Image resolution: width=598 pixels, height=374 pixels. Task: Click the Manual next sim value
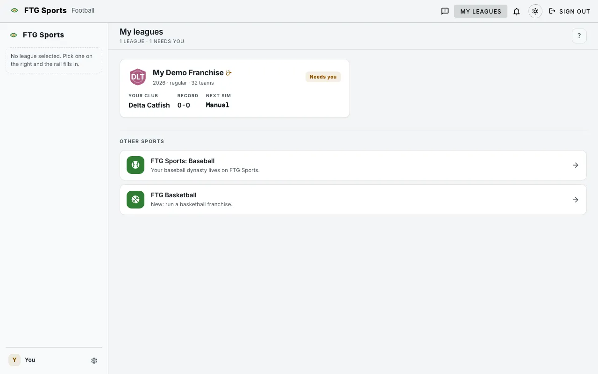tap(218, 105)
